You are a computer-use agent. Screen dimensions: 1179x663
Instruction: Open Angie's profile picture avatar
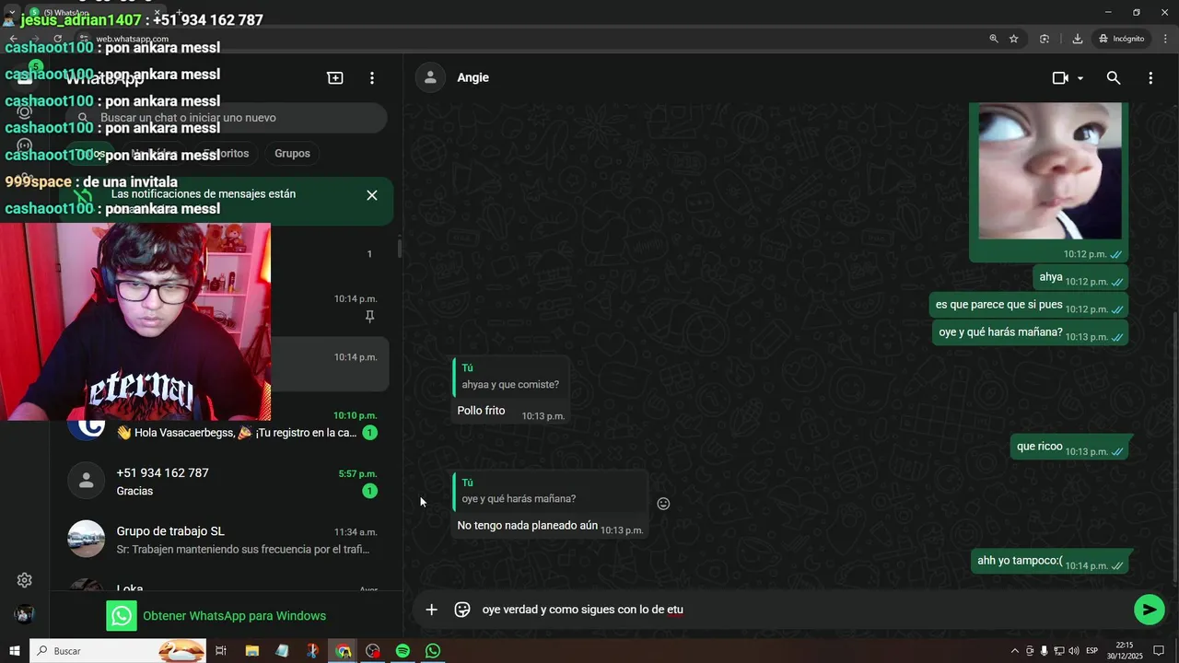[x=430, y=77]
